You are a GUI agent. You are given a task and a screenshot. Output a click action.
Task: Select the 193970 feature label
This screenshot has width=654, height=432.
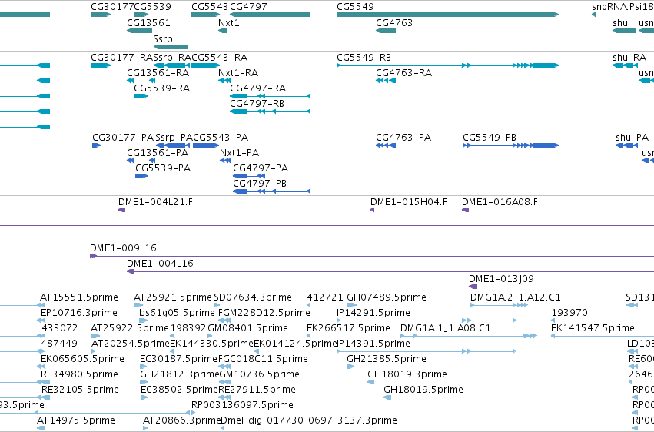(569, 313)
